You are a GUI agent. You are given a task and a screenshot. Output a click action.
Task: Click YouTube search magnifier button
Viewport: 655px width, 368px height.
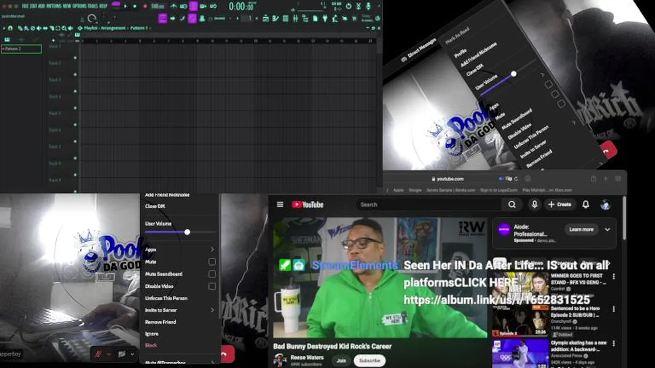[x=512, y=204]
